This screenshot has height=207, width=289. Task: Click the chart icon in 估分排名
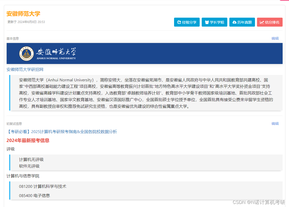(x=262, y=22)
